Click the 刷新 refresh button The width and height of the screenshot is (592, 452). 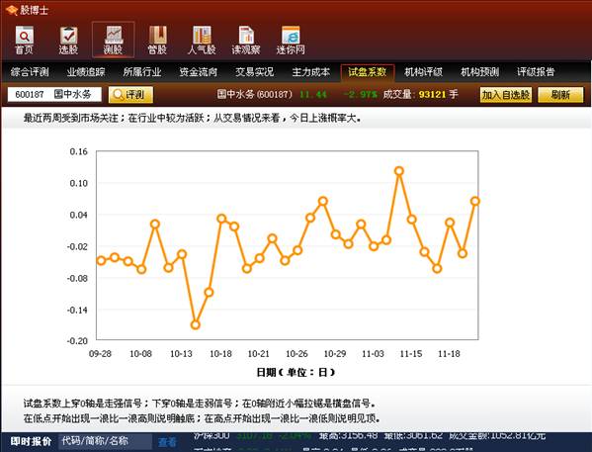pyautogui.click(x=560, y=95)
